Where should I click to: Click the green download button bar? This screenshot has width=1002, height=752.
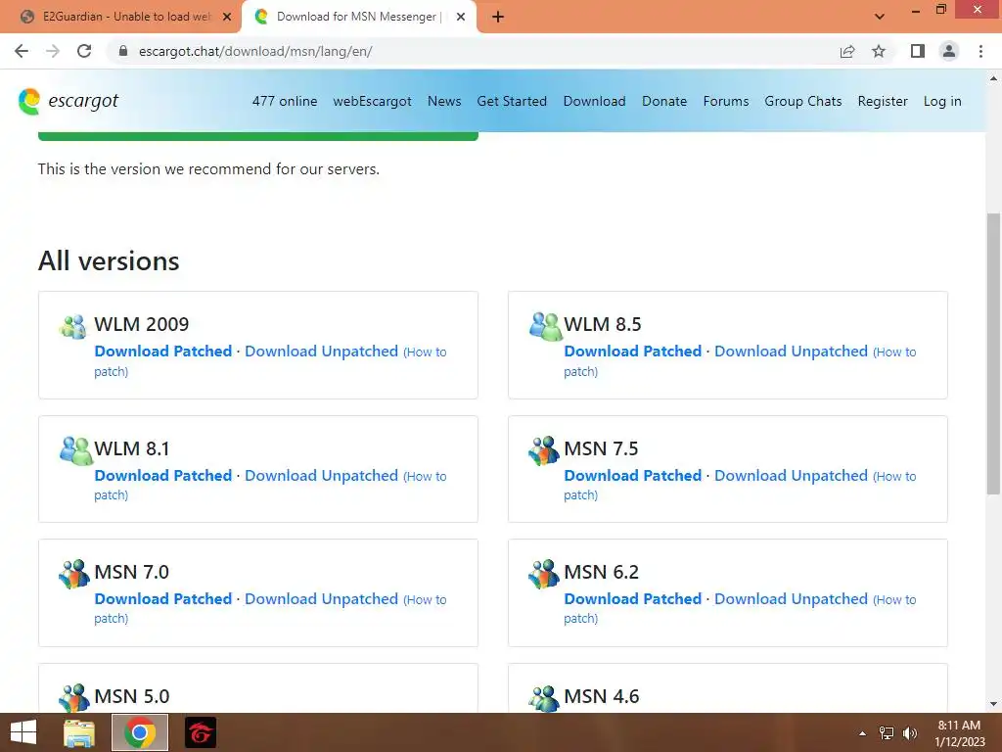258,136
